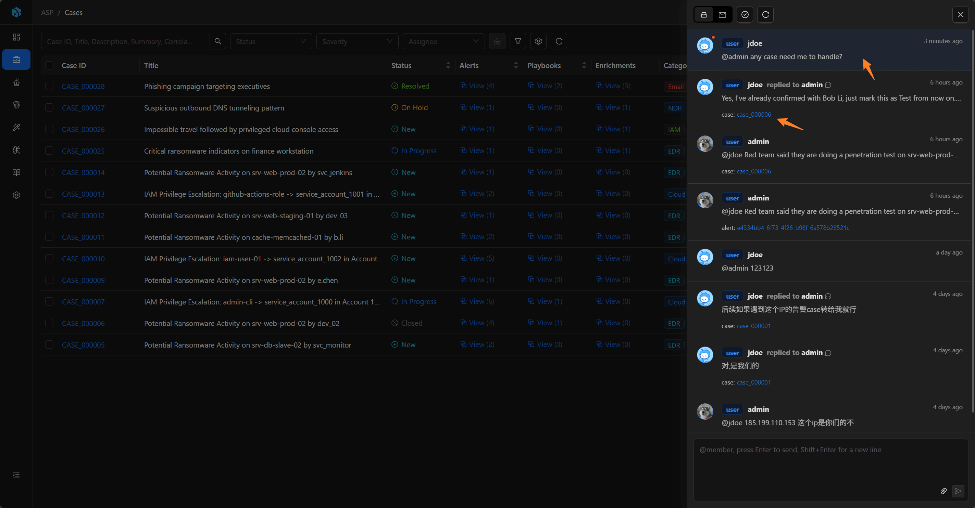Select checkbox for CASE_000026

(x=49, y=129)
